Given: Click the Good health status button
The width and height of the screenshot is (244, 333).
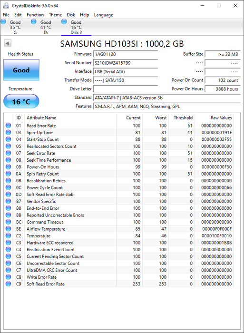Looking at the screenshot, I should 21,70.
